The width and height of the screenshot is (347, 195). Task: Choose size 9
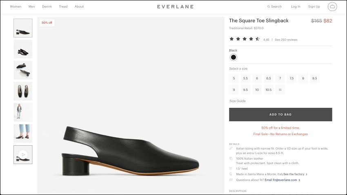click(x=234, y=90)
